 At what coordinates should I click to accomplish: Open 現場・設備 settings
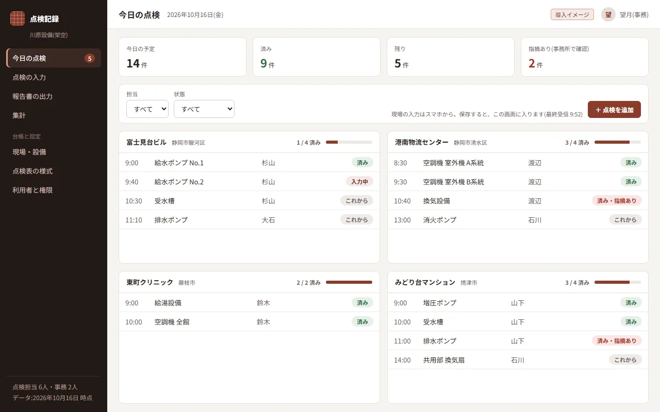coord(54,152)
